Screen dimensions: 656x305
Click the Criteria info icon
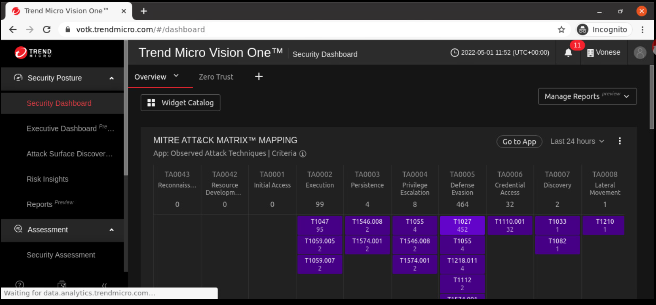click(302, 154)
